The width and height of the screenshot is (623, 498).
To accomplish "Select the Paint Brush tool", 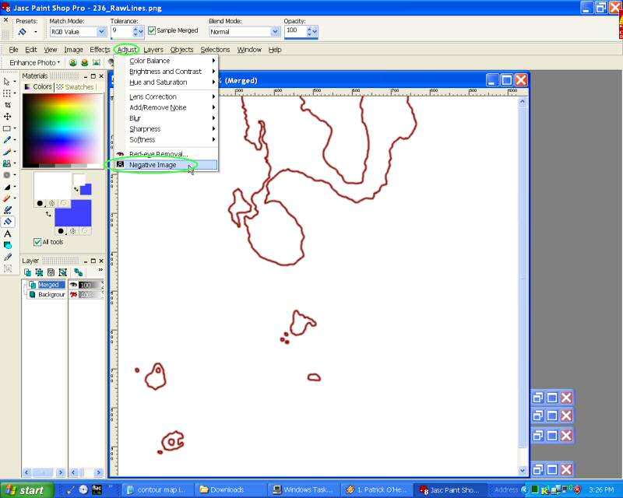I will (x=8, y=152).
